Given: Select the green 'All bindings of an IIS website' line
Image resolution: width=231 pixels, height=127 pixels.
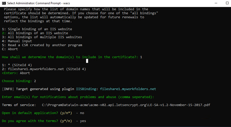Looking at the screenshot, I should coord(35,33).
